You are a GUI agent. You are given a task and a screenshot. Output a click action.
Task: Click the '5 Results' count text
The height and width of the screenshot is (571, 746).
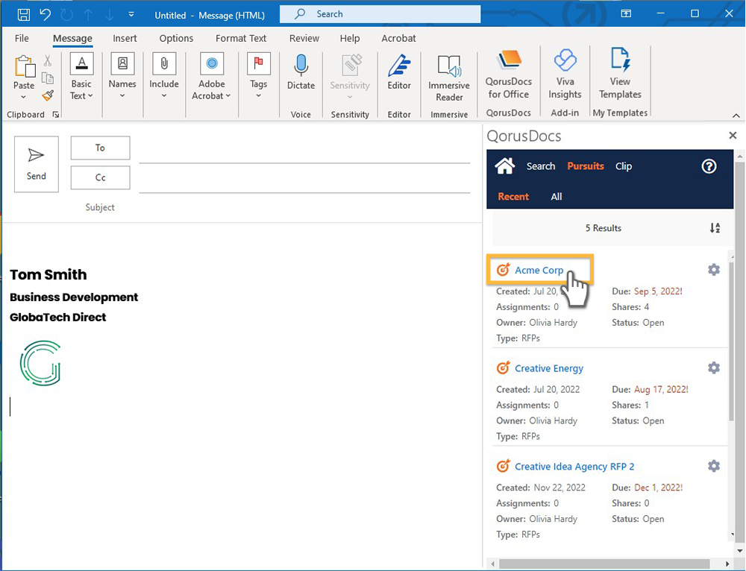click(x=604, y=228)
